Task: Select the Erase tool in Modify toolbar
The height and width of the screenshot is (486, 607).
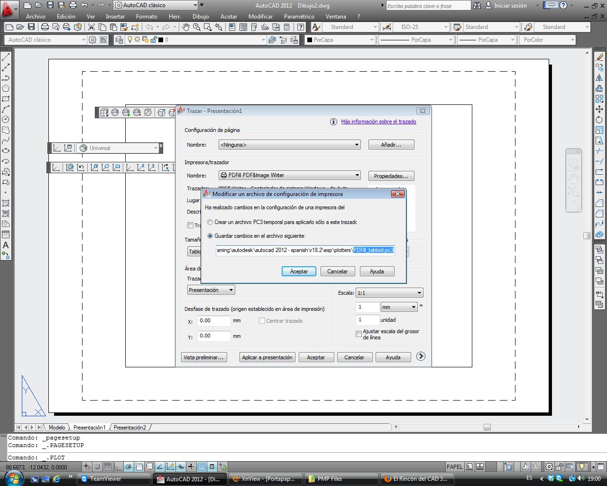Action: [x=599, y=57]
